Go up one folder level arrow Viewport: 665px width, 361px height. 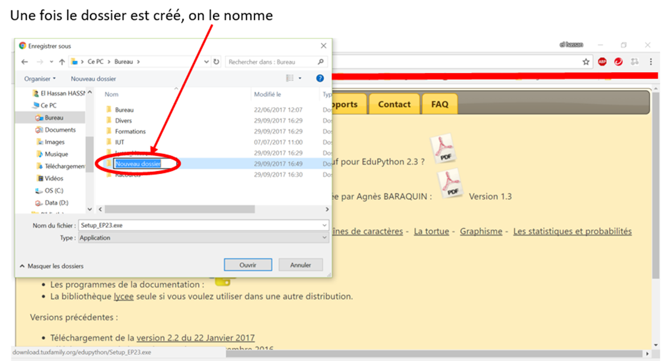point(62,61)
